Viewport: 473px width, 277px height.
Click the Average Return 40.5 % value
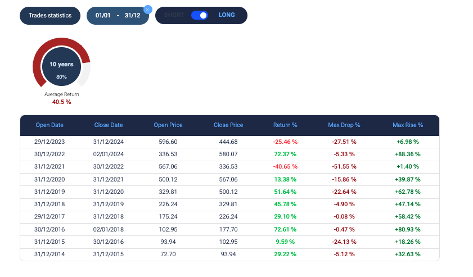(61, 102)
